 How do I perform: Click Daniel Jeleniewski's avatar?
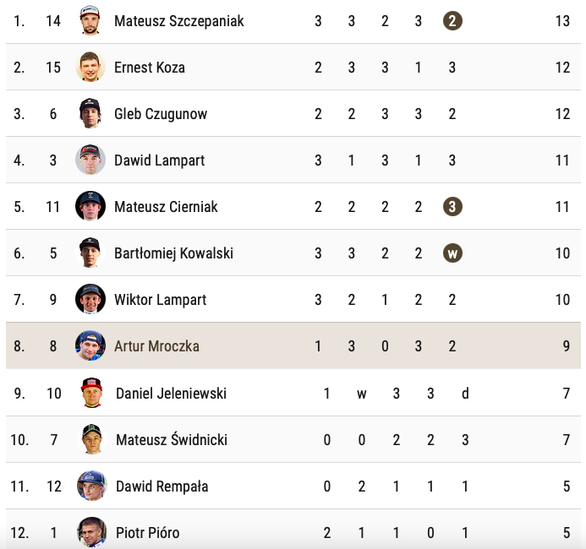pyautogui.click(x=92, y=393)
